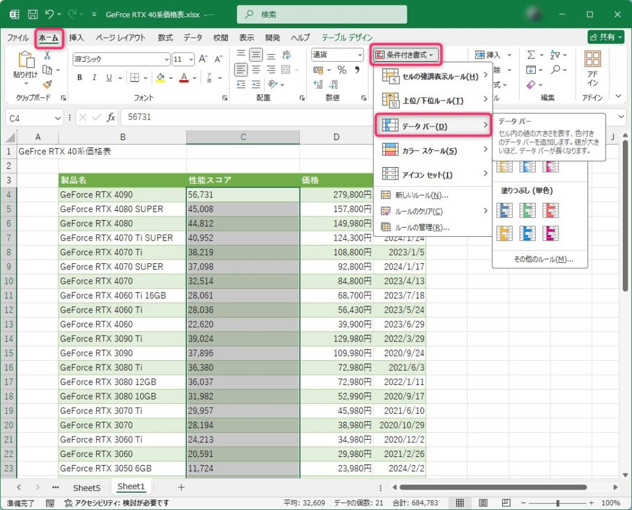This screenshot has height=510, width=632.
Task: Expand the Name Box dropdown arrow
Action: point(58,117)
